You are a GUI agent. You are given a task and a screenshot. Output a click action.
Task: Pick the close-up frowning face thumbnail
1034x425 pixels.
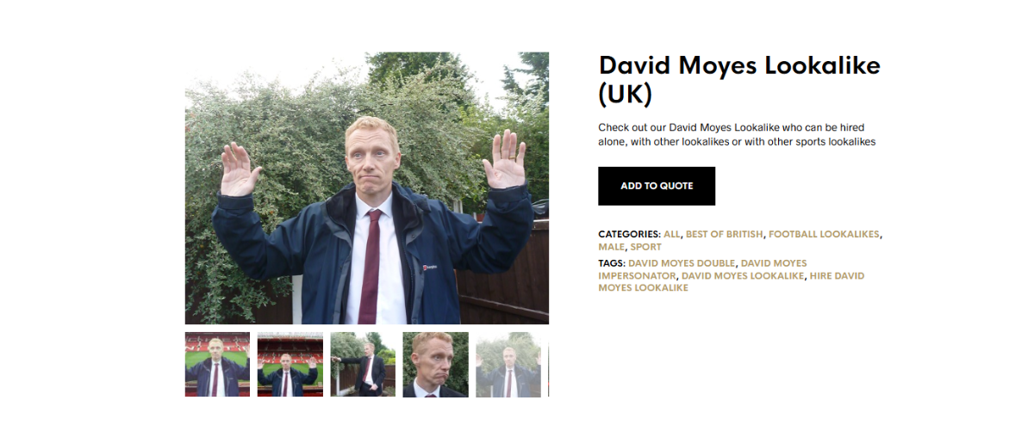pyautogui.click(x=436, y=365)
